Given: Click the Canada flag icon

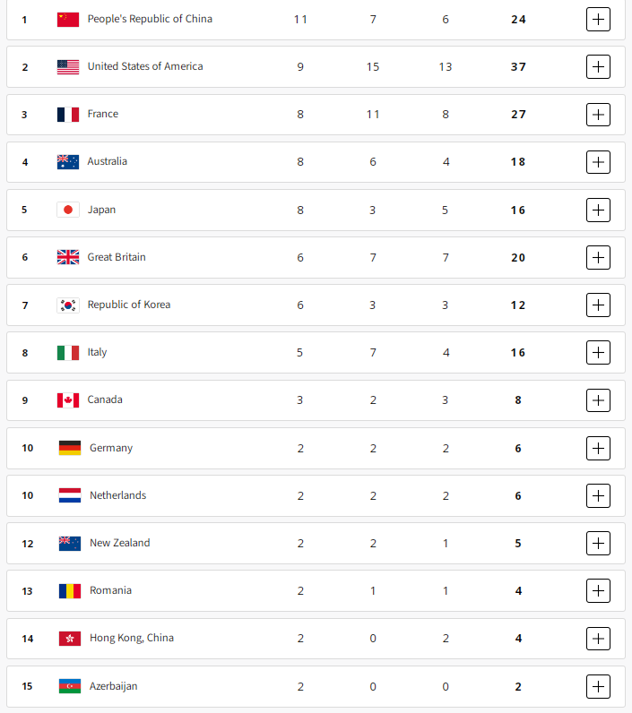Looking at the screenshot, I should click(68, 400).
